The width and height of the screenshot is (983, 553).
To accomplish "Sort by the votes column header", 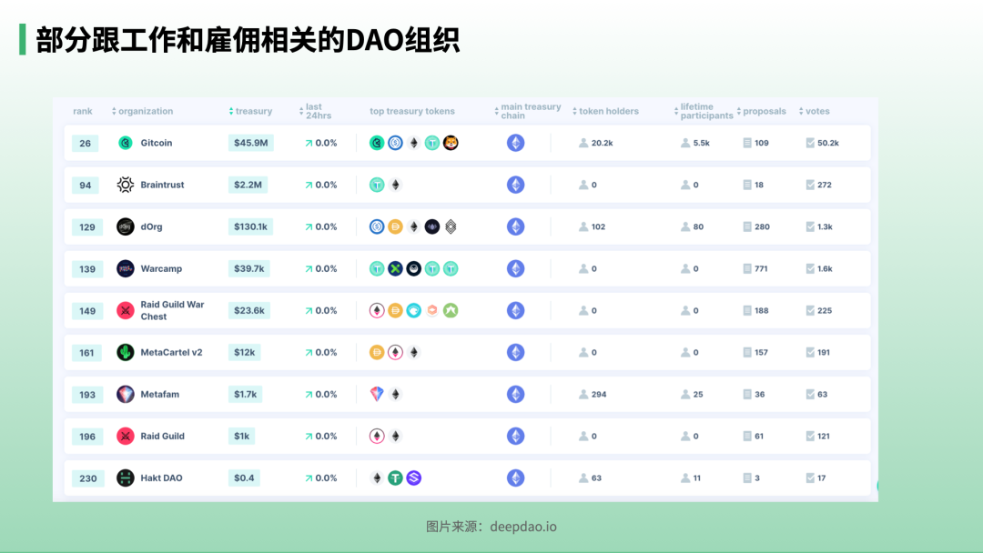I will coord(815,111).
